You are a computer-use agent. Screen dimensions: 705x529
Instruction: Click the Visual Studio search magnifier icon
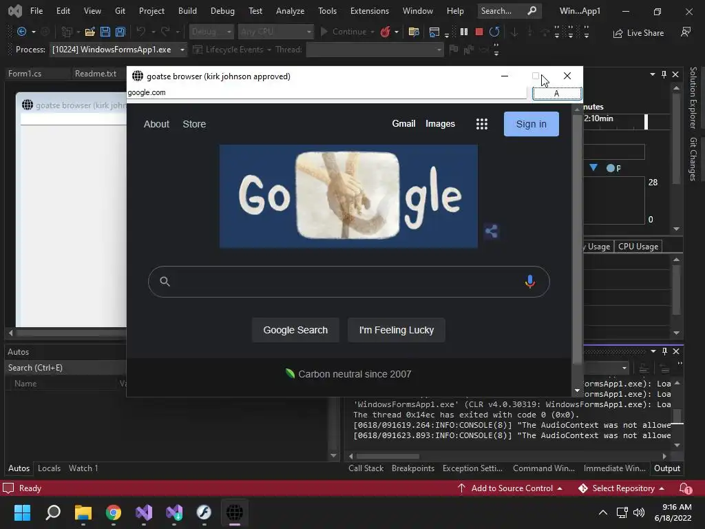[532, 10]
